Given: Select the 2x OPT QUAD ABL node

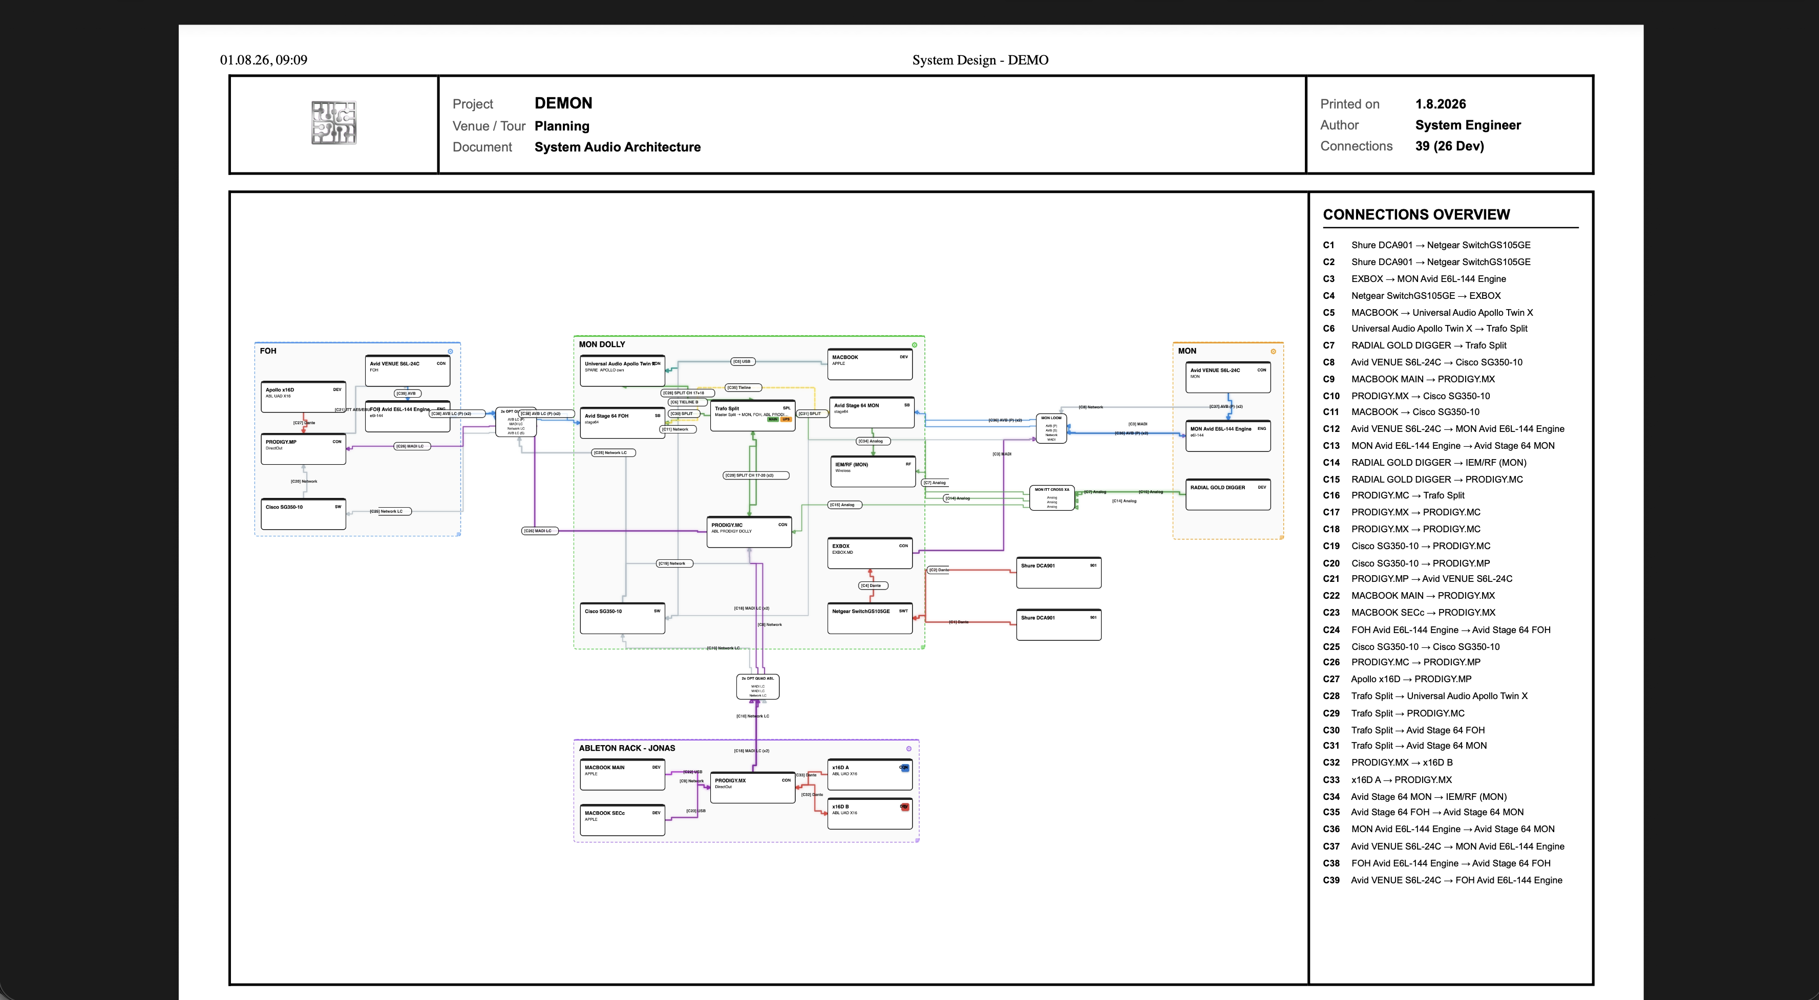Looking at the screenshot, I should (758, 687).
